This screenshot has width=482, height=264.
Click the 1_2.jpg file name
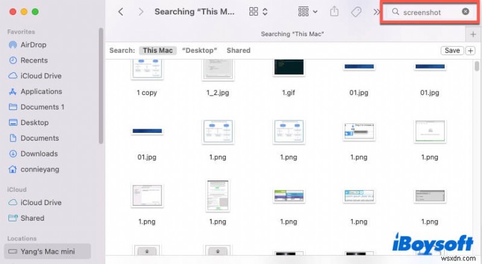click(x=218, y=93)
